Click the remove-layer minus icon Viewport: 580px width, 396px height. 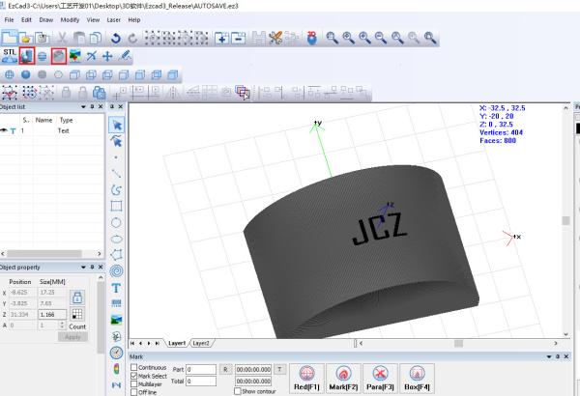point(239,38)
